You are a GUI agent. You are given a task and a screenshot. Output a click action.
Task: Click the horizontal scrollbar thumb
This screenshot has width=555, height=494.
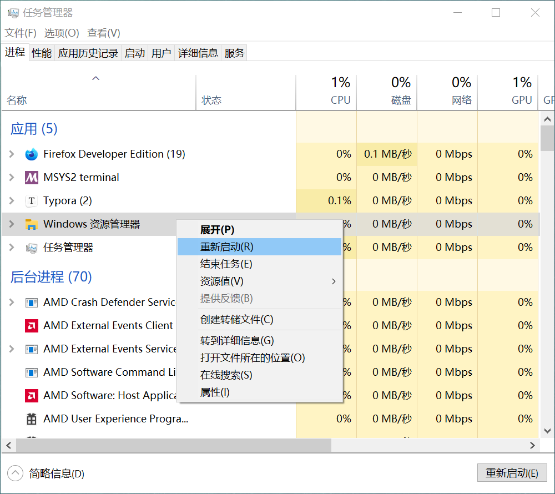click(x=173, y=445)
